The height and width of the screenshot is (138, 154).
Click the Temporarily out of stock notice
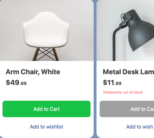123,92
